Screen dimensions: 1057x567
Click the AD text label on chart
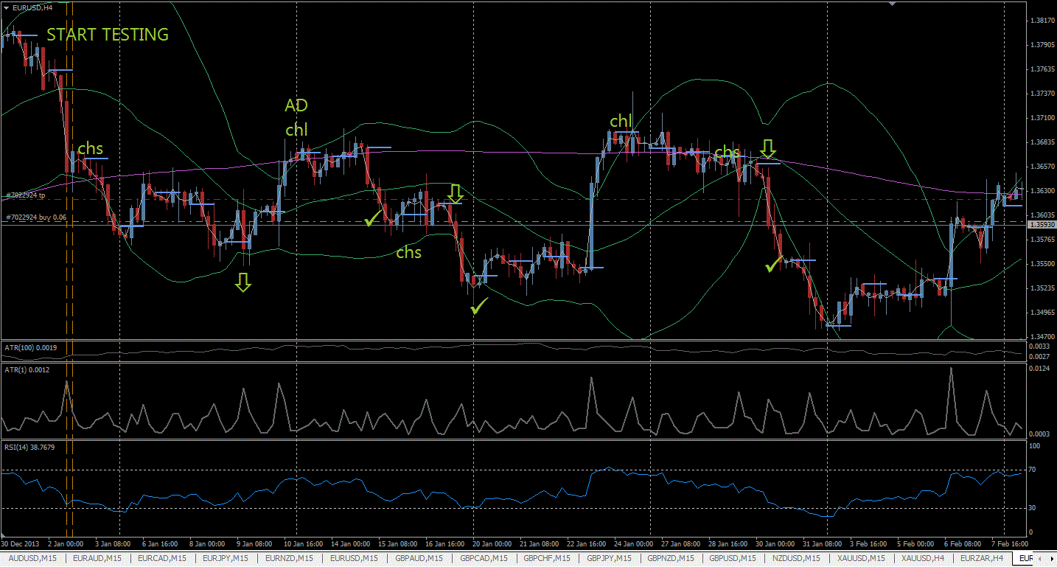click(x=296, y=105)
